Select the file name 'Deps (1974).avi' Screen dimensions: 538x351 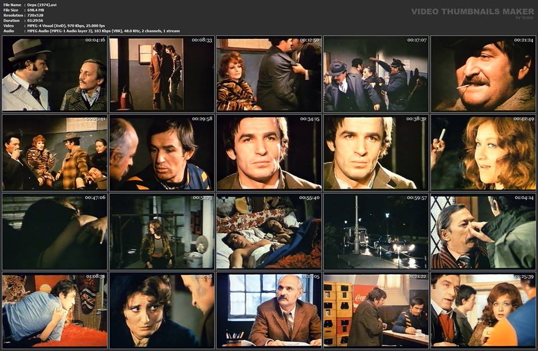[42, 5]
